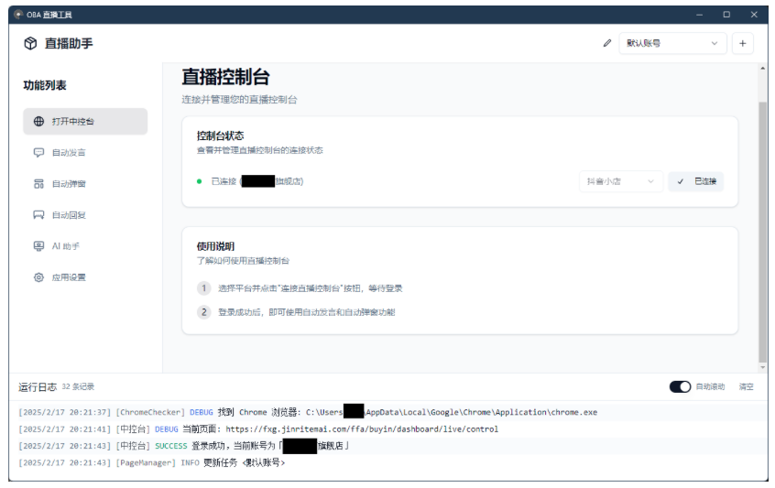Click the 自动回复 message icon

pyautogui.click(x=38, y=215)
